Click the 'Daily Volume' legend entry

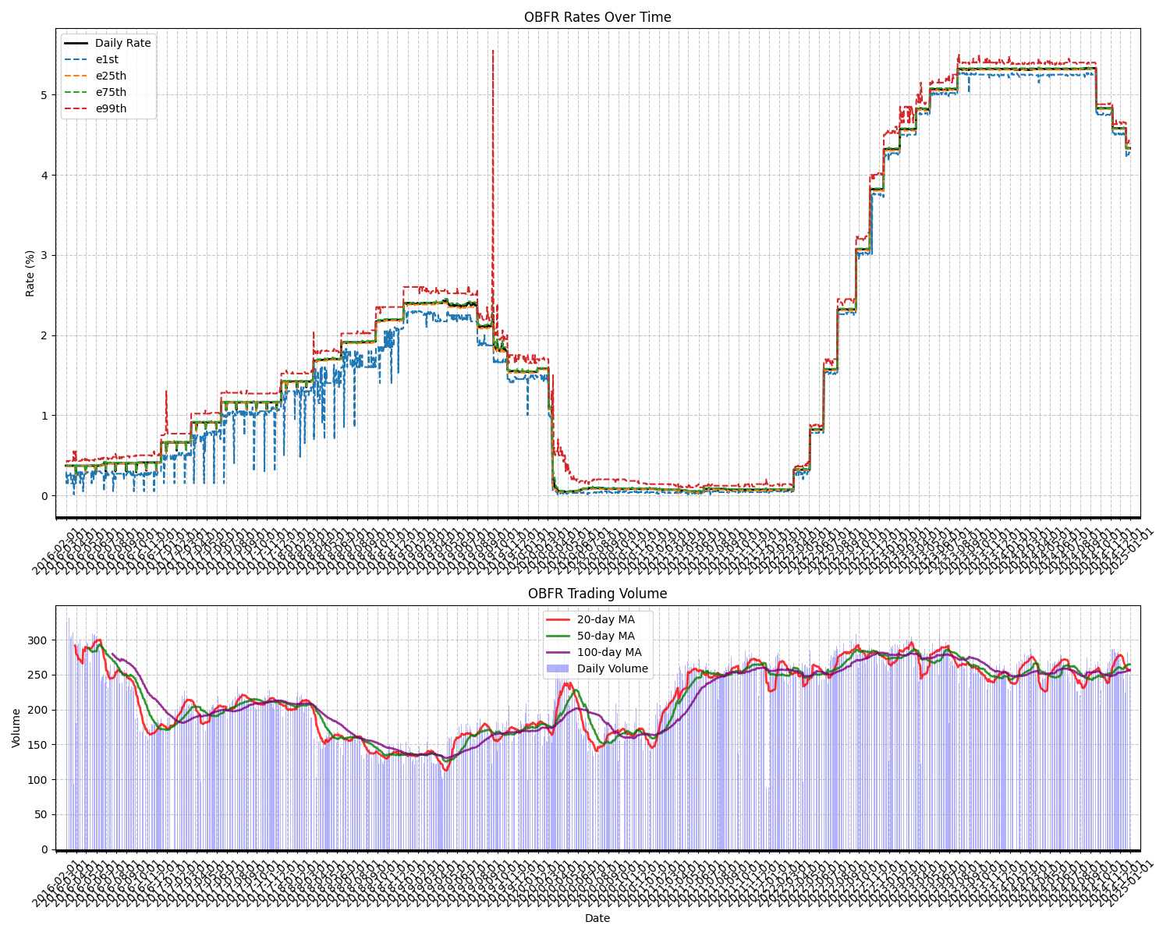612,669
